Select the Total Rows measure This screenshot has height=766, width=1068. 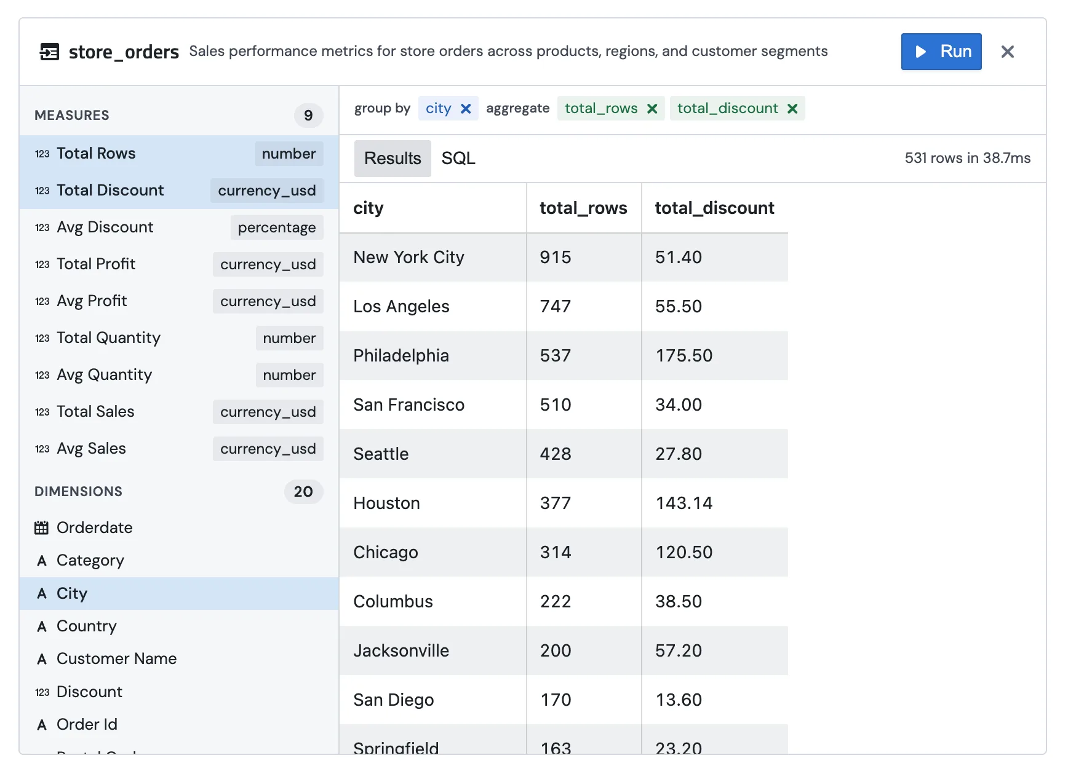point(179,154)
